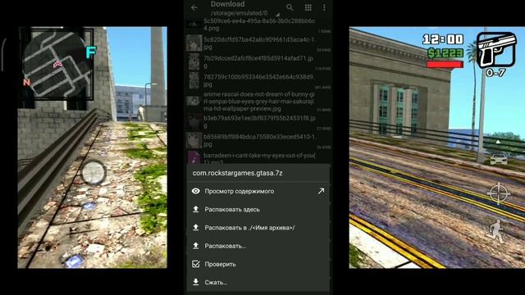This screenshot has height=295, width=525.
Task: Click the diagonal arrow next to Просмотр содержимого
Action: (321, 191)
